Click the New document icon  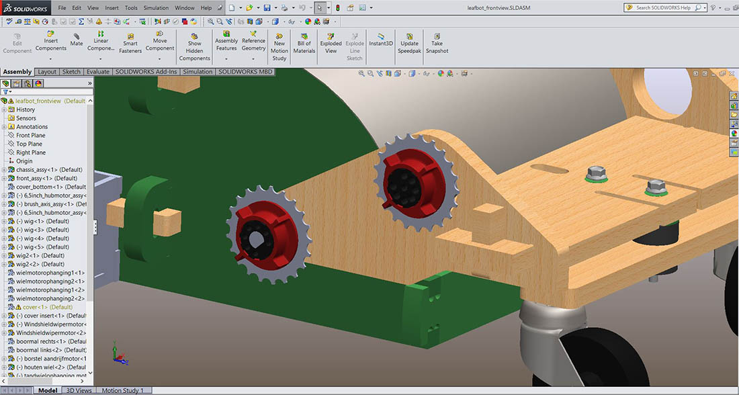click(232, 7)
